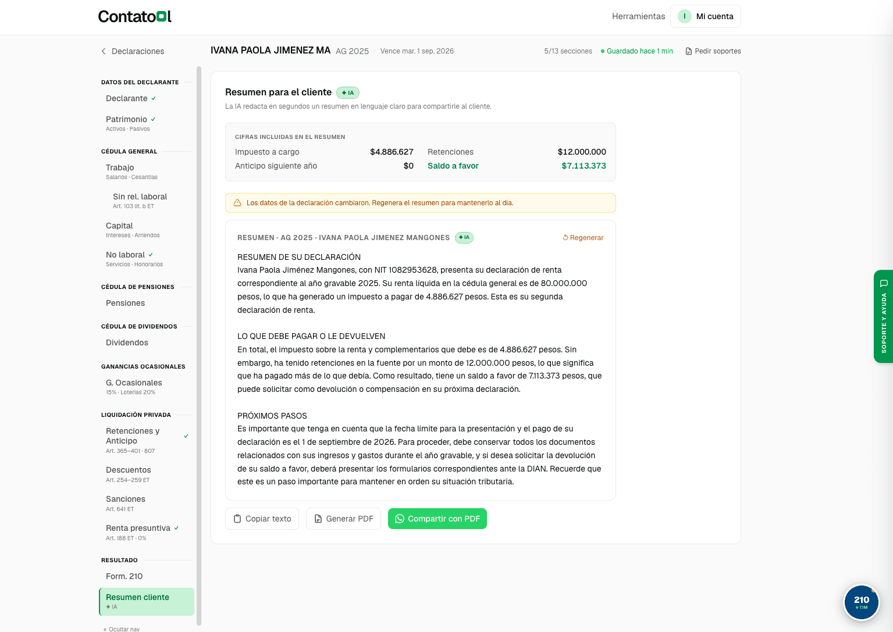The image size is (893, 632).
Task: Open Mi cuenta menu
Action: (x=705, y=16)
